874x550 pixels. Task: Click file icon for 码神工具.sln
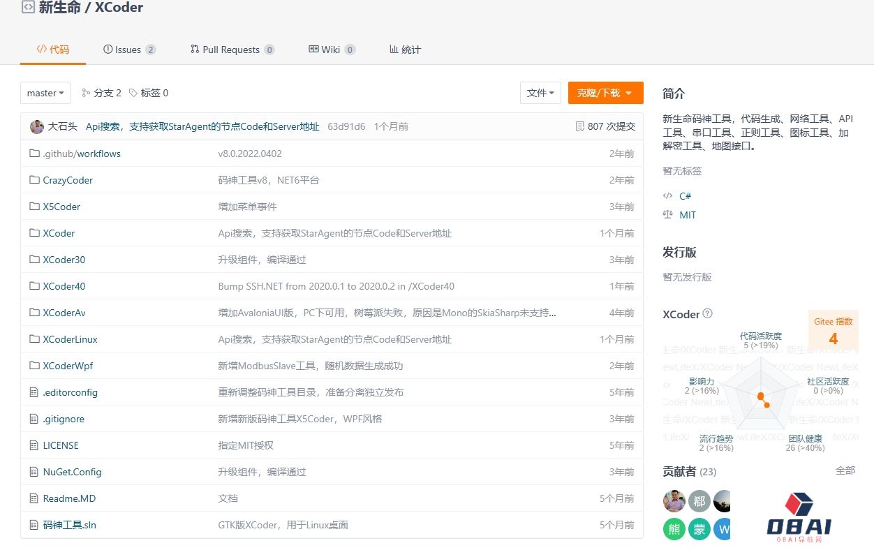click(34, 525)
